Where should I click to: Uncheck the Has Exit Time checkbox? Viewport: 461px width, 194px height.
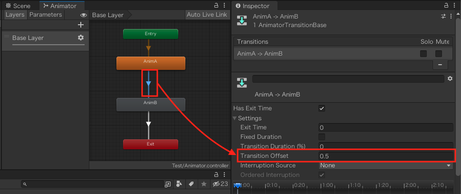pos(322,108)
